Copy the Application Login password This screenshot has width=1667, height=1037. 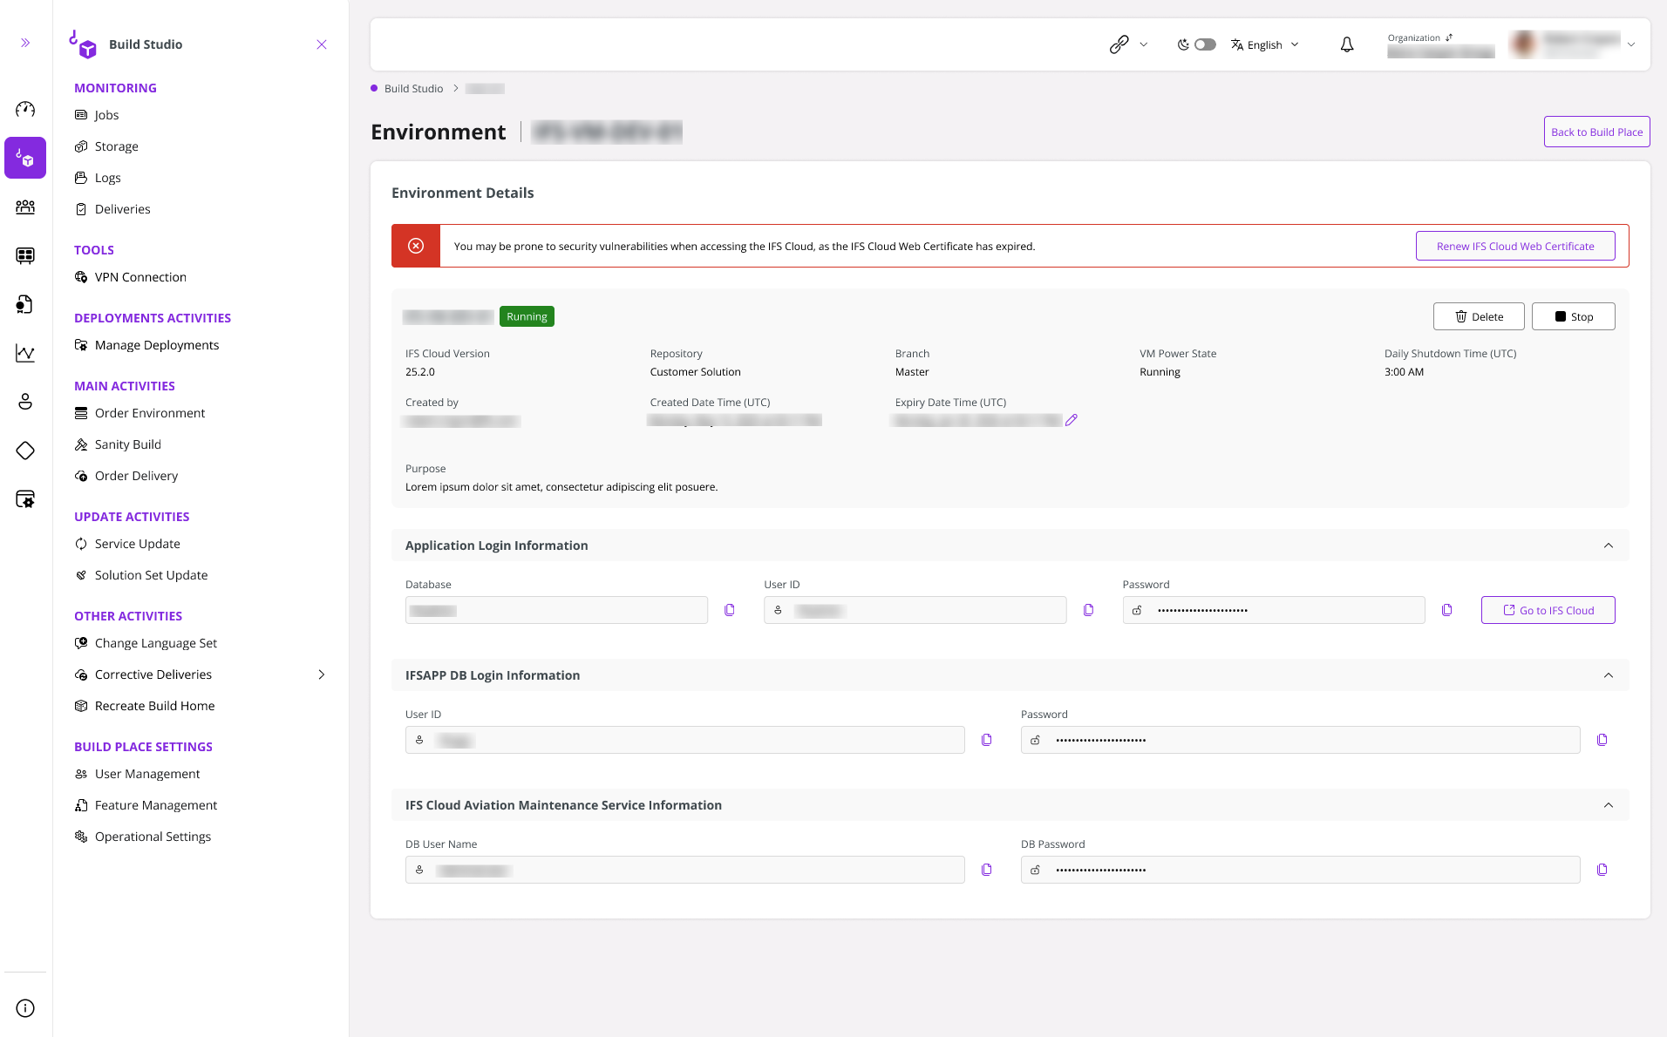(1447, 610)
